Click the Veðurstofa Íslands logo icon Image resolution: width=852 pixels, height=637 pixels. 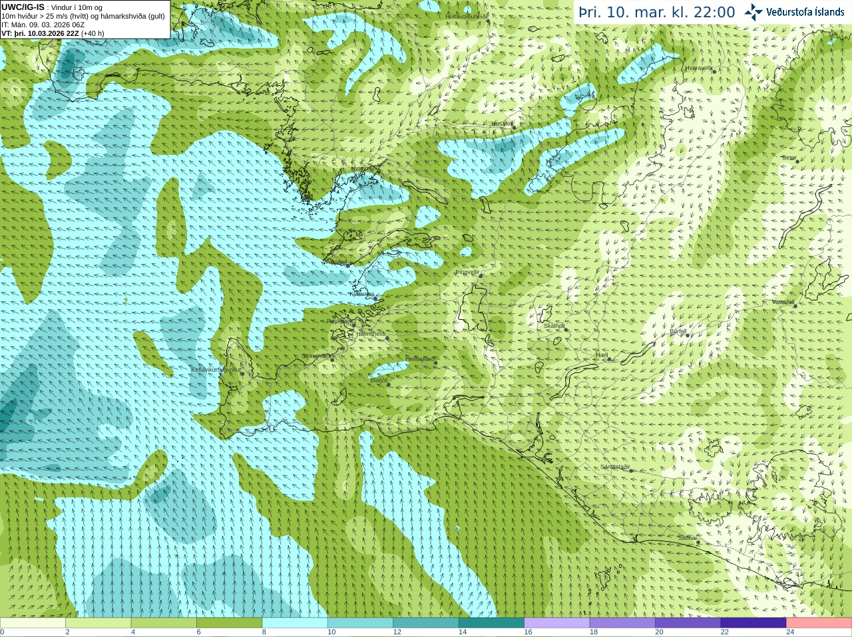click(x=753, y=12)
